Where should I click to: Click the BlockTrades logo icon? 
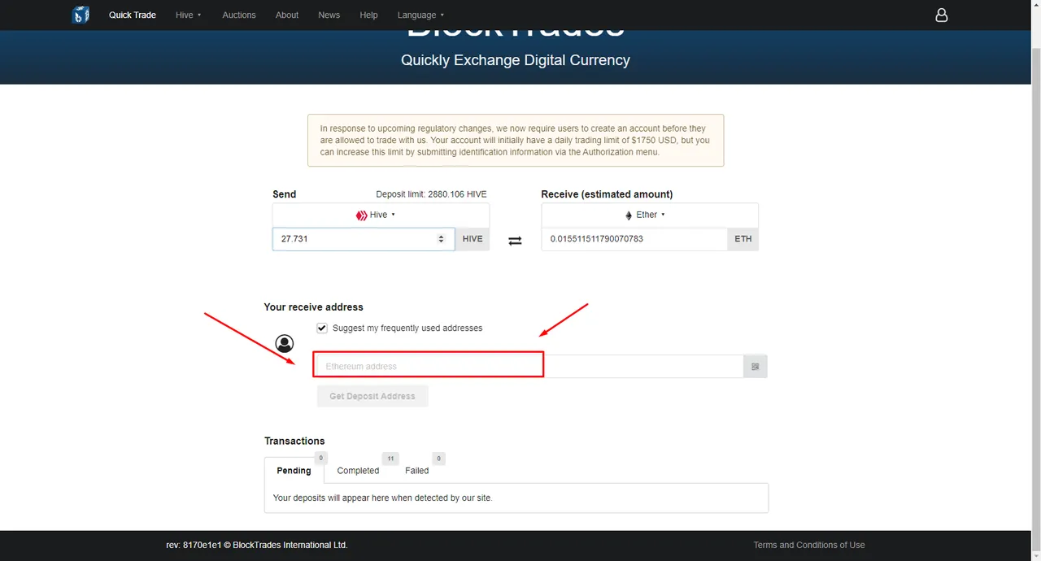click(x=80, y=15)
